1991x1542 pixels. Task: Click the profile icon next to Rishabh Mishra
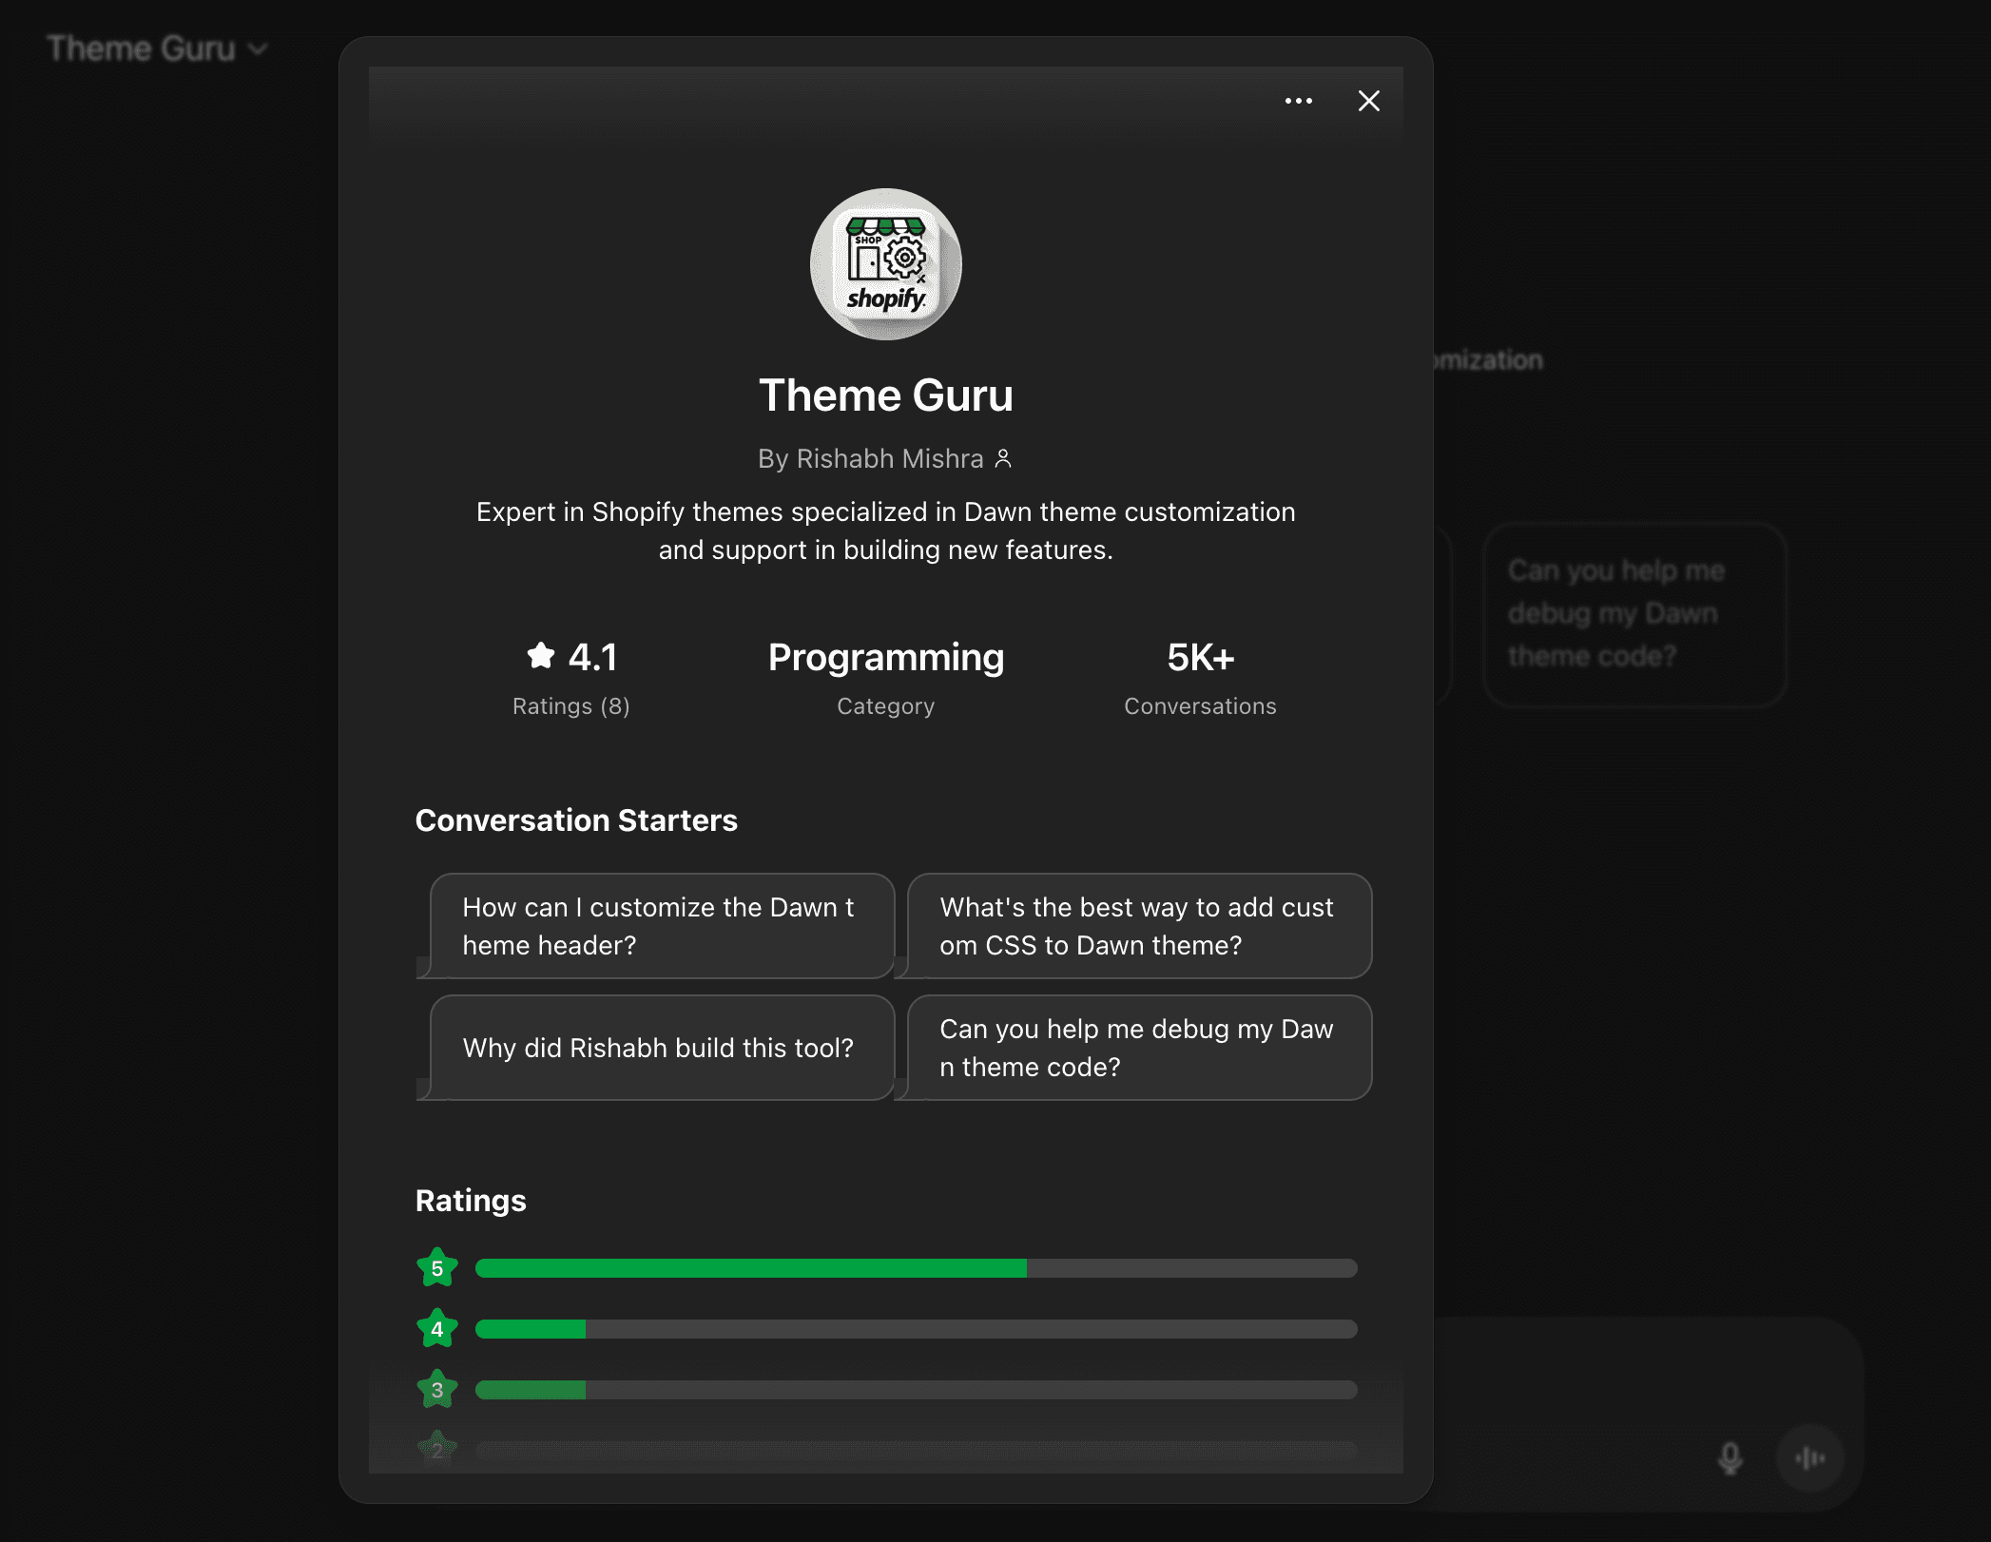(1002, 459)
